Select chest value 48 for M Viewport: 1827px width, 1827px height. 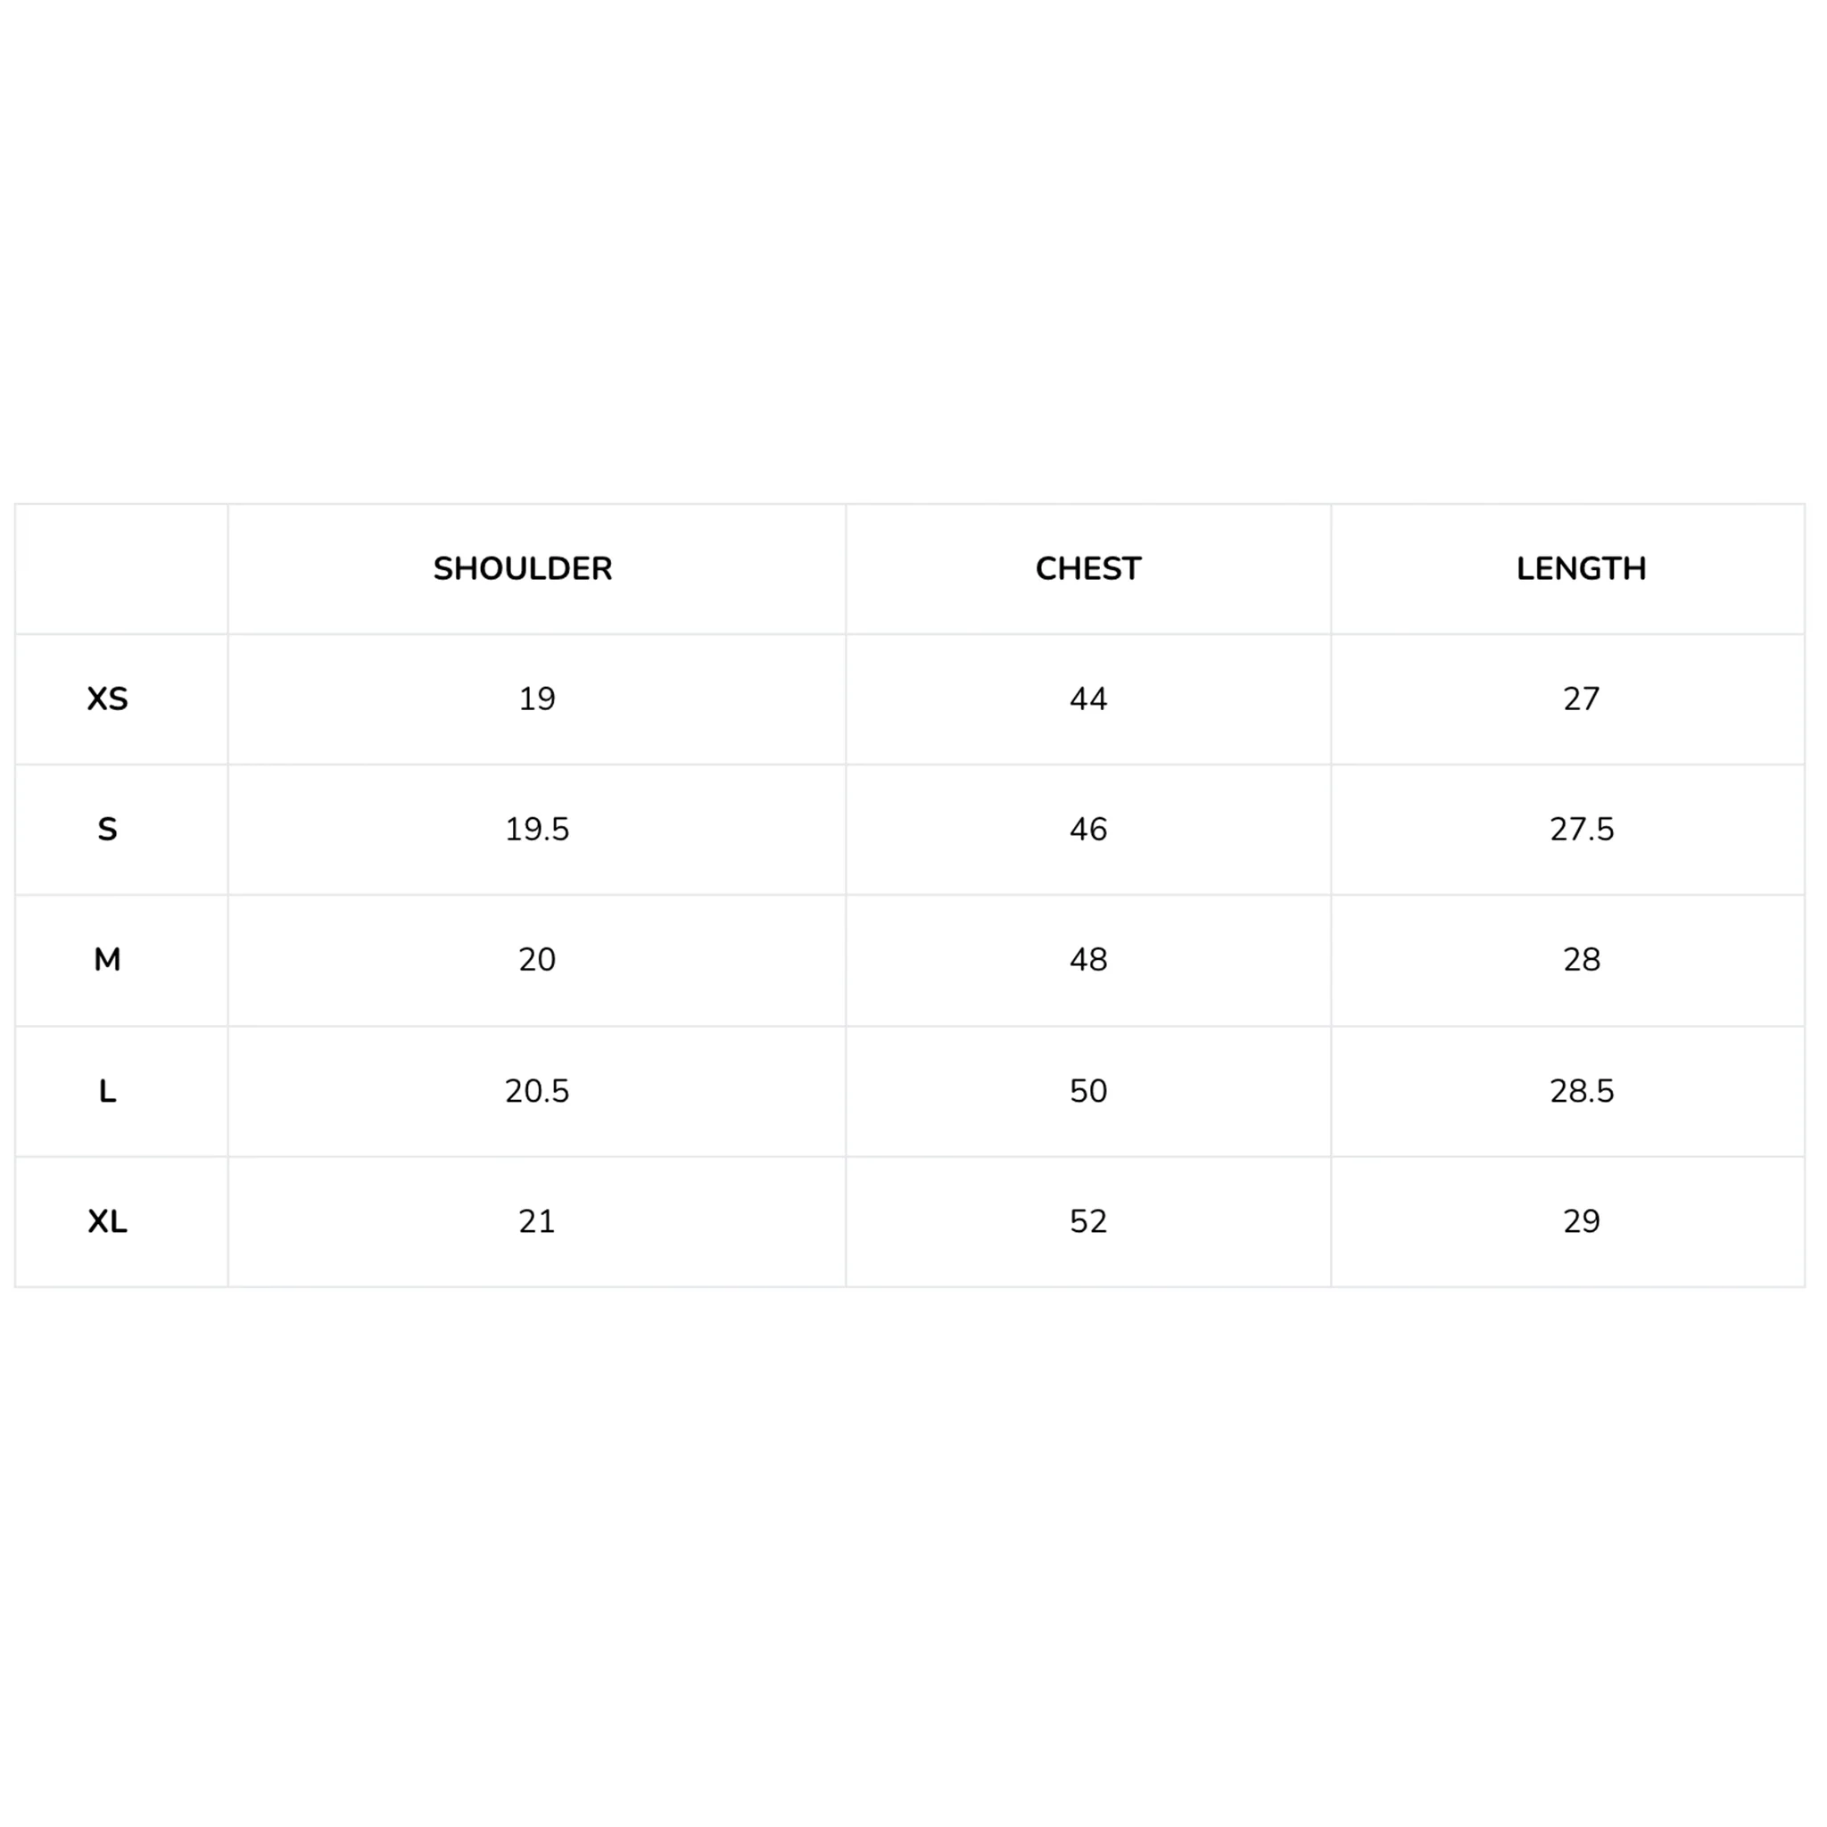pyautogui.click(x=1087, y=960)
